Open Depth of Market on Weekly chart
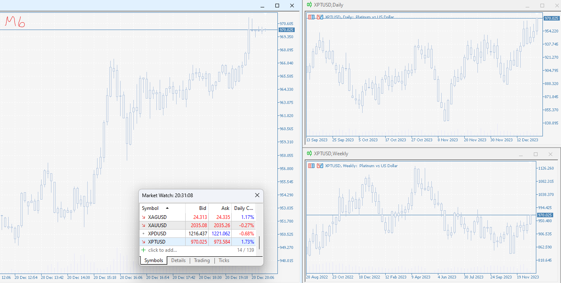 pyautogui.click(x=311, y=166)
